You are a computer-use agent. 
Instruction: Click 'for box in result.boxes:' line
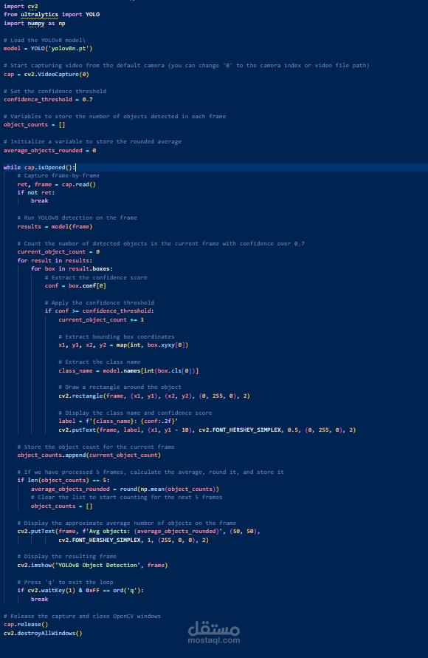pos(72,268)
